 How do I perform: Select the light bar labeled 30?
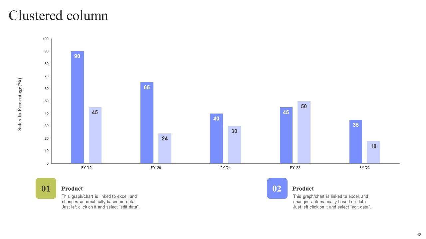click(234, 145)
